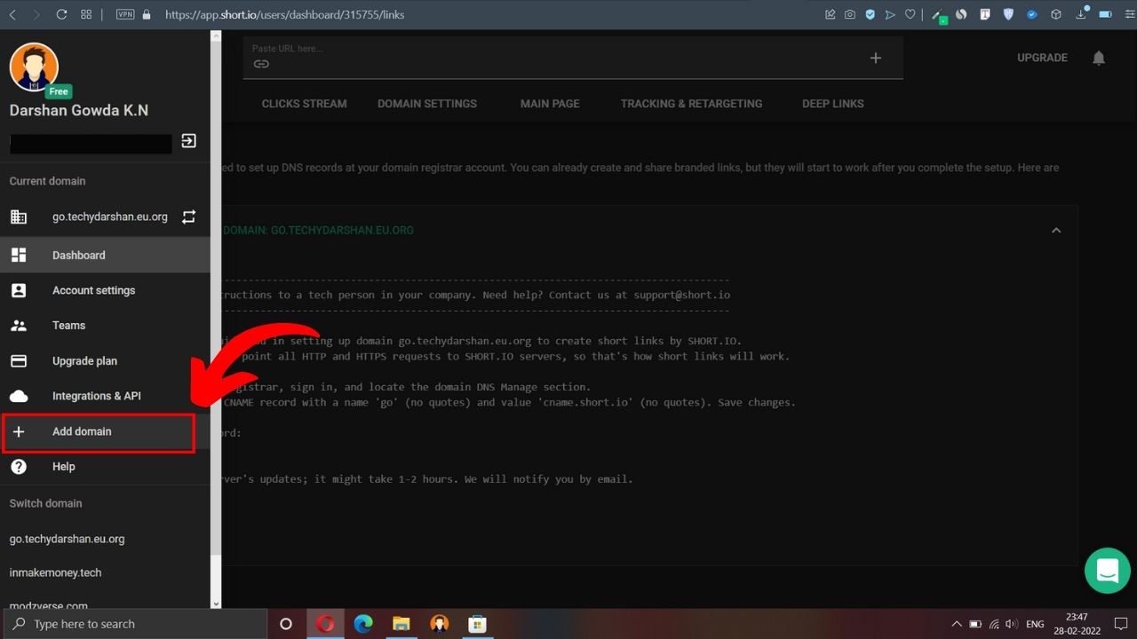Click the ENG language indicator
The image size is (1137, 639).
1035,624
